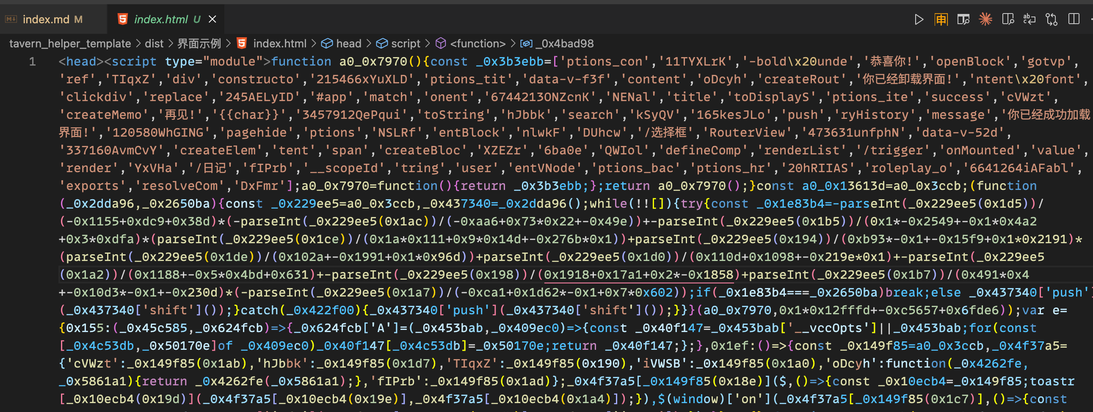Close the index.html tab

click(213, 19)
